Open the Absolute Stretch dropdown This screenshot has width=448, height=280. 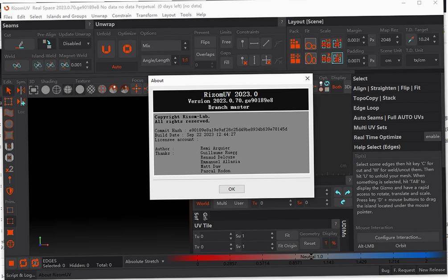144,261
